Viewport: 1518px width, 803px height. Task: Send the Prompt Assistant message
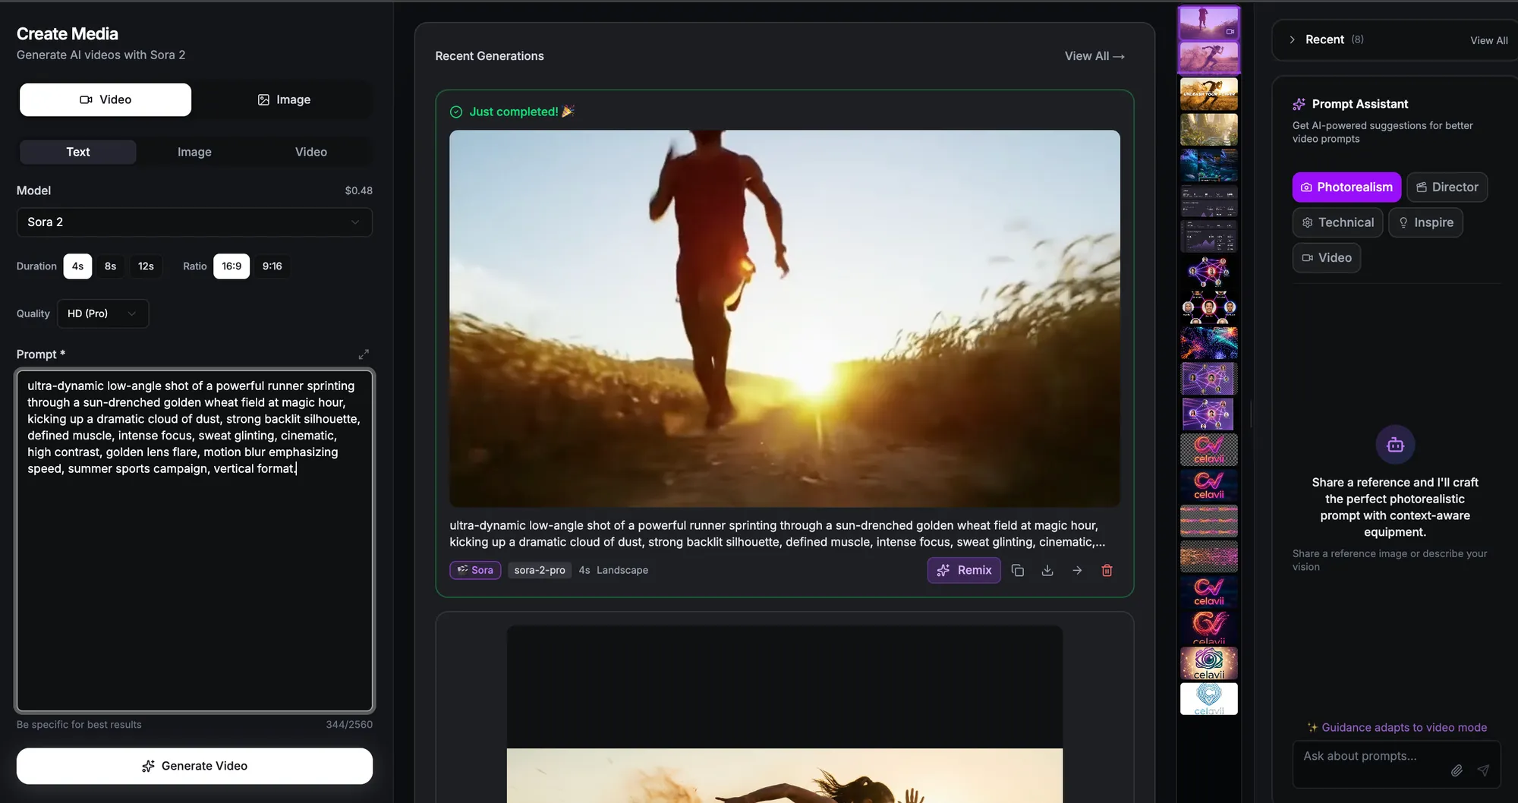[x=1485, y=770]
